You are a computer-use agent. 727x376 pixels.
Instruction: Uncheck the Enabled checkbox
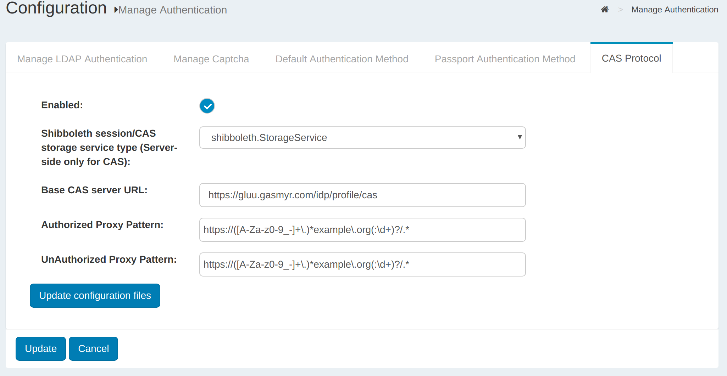pyautogui.click(x=207, y=106)
